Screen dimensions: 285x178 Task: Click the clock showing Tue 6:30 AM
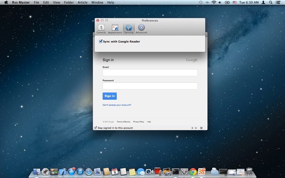[249, 2]
